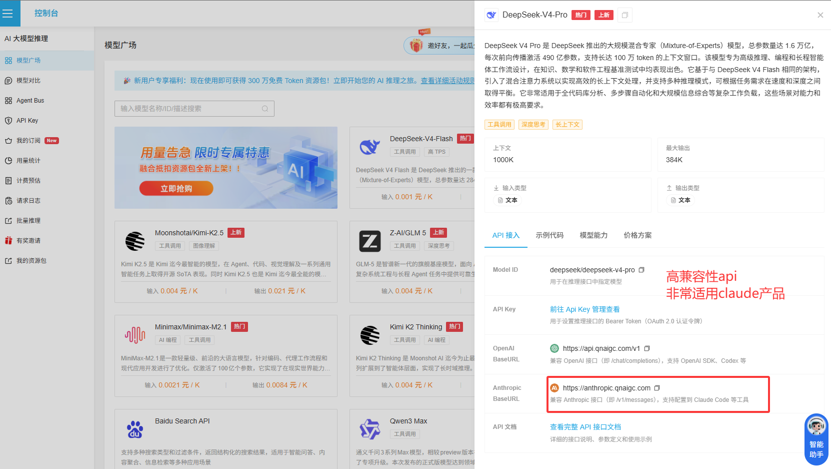Click the Qwen3 Max card logo
Image resolution: width=831 pixels, height=469 pixels.
370,429
